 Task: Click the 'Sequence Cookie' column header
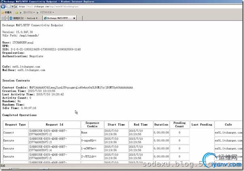point(92,125)
